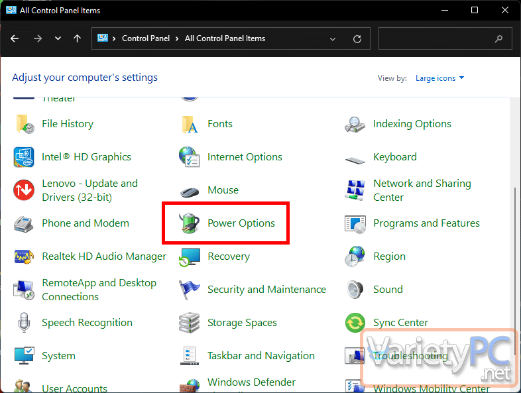Refresh the Control Panel view
The width and height of the screenshot is (521, 393).
point(357,39)
